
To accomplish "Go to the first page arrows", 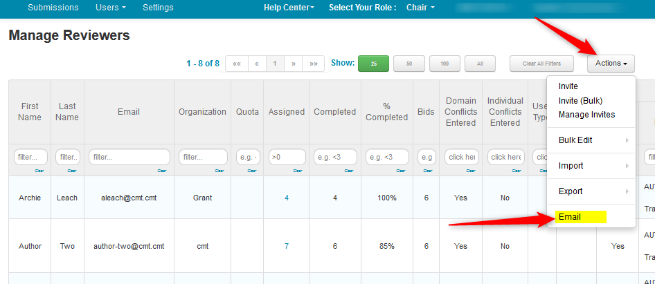I will pos(237,64).
